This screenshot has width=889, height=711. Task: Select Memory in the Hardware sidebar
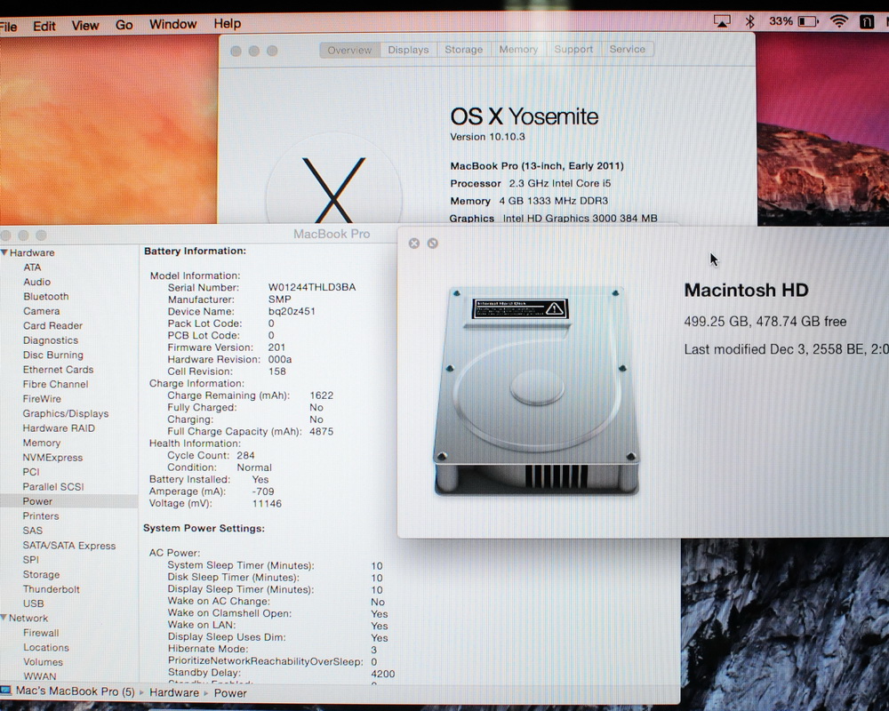42,443
